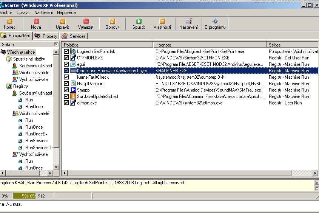
Task: Click the Spustit run icon
Action: tap(139, 22)
